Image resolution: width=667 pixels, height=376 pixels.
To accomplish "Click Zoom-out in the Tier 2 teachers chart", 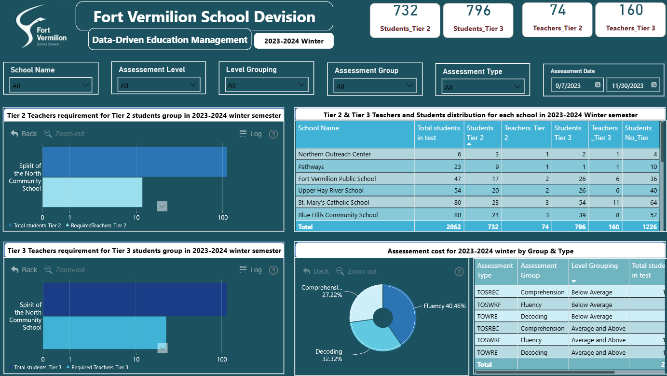I will pos(64,134).
